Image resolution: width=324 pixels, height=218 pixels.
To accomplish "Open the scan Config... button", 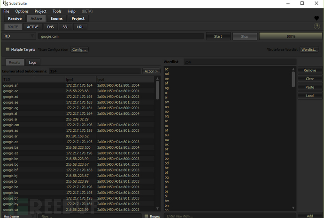I will pos(79,49).
